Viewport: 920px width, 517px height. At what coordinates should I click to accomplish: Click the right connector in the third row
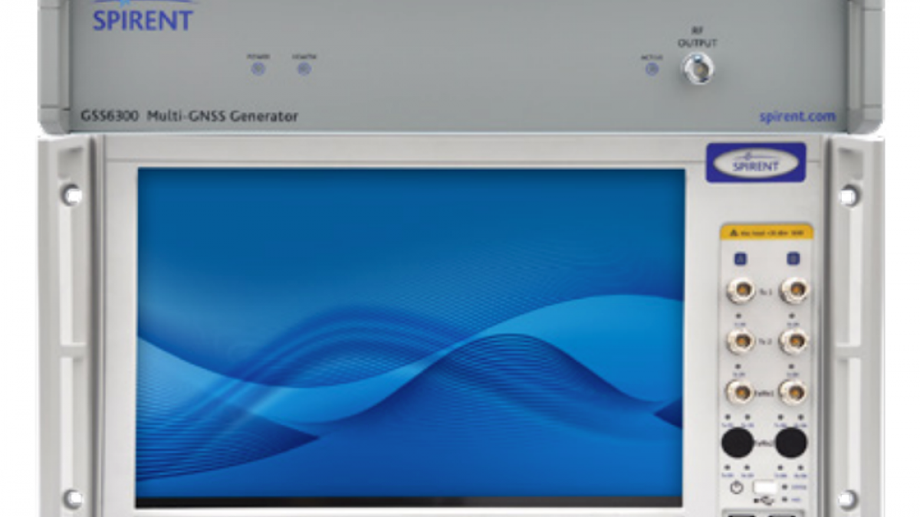pos(793,391)
